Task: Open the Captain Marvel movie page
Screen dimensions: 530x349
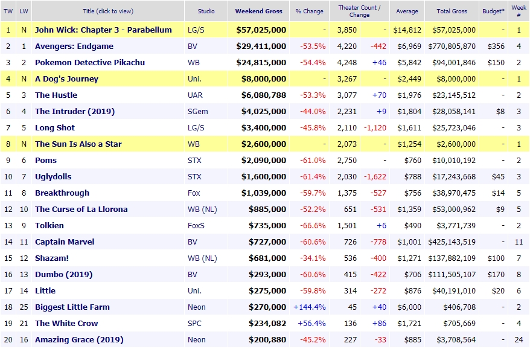Action: pyautogui.click(x=65, y=242)
